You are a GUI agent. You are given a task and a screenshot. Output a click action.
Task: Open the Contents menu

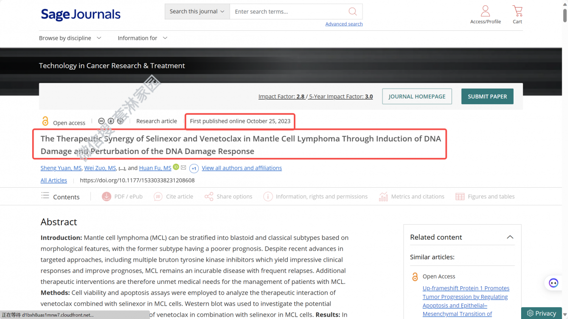pos(60,196)
